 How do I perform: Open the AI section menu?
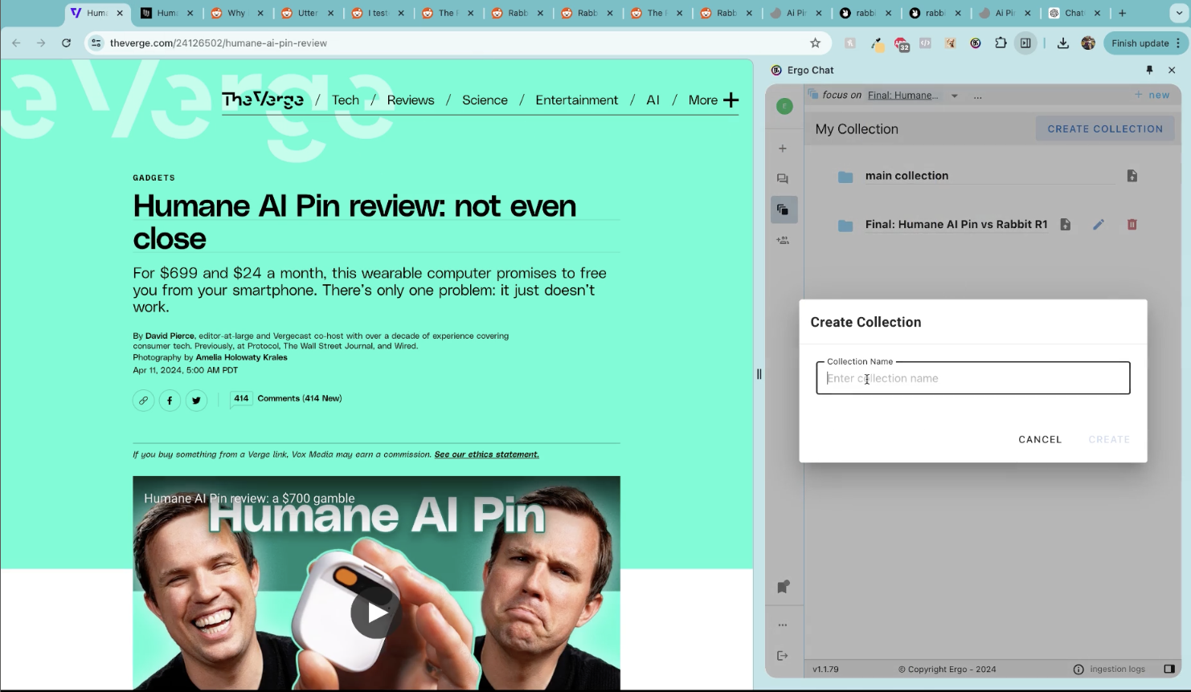click(x=653, y=100)
